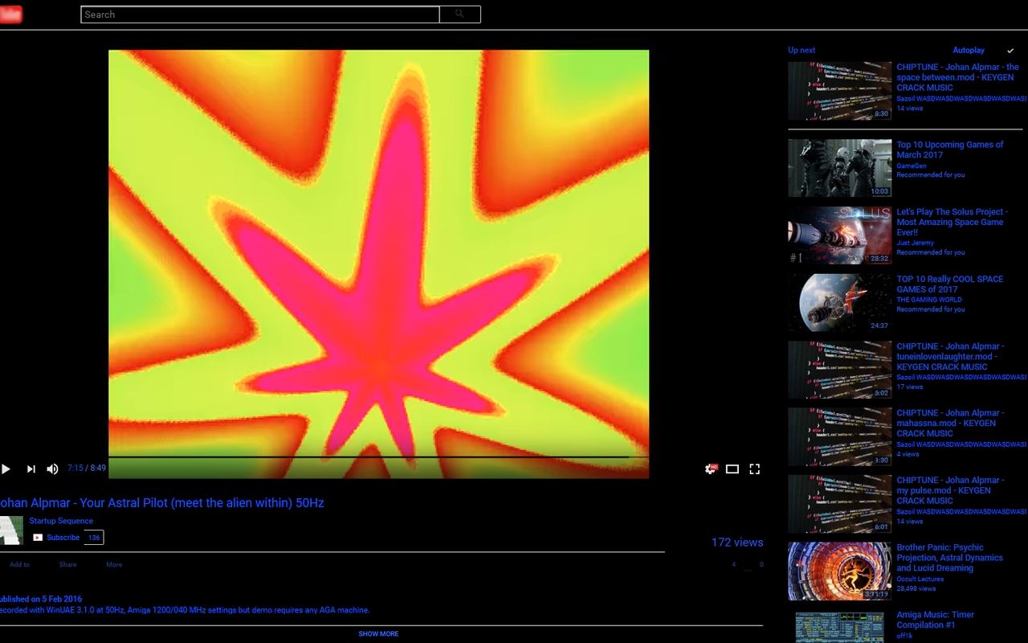The width and height of the screenshot is (1028, 643).
Task: Click thumbnail of 1:30 chiptune video
Action: (840, 436)
